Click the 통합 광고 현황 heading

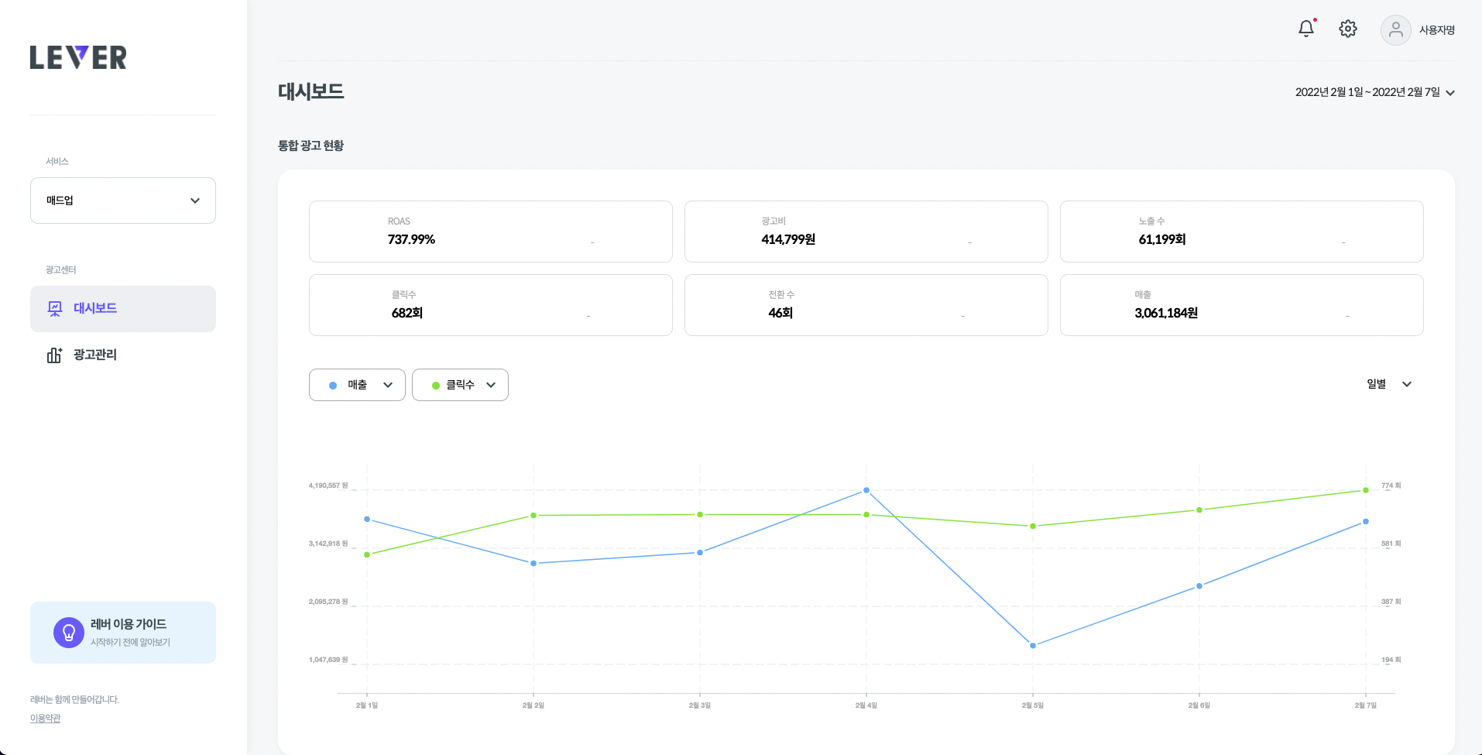(310, 146)
